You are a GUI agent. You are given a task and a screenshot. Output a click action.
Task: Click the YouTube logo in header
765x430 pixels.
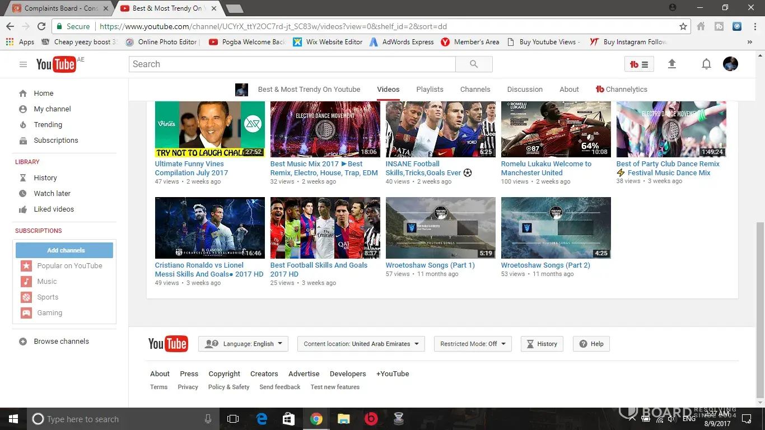pos(56,64)
